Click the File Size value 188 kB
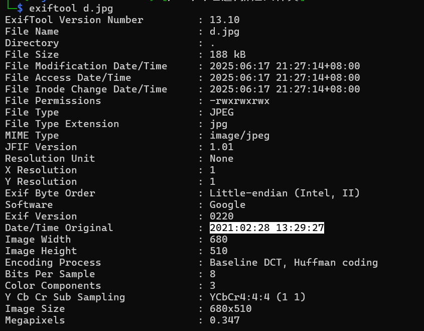This screenshot has height=331, width=424. pyautogui.click(x=227, y=55)
